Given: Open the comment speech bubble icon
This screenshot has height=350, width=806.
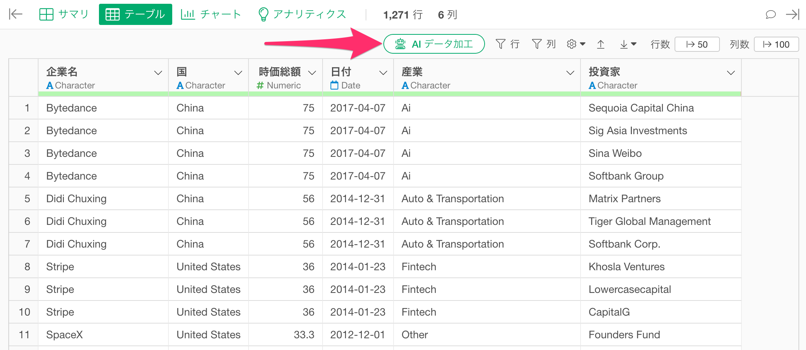Looking at the screenshot, I should tap(770, 14).
